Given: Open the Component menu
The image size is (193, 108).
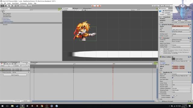Looking at the screenshot, I should [23, 3].
